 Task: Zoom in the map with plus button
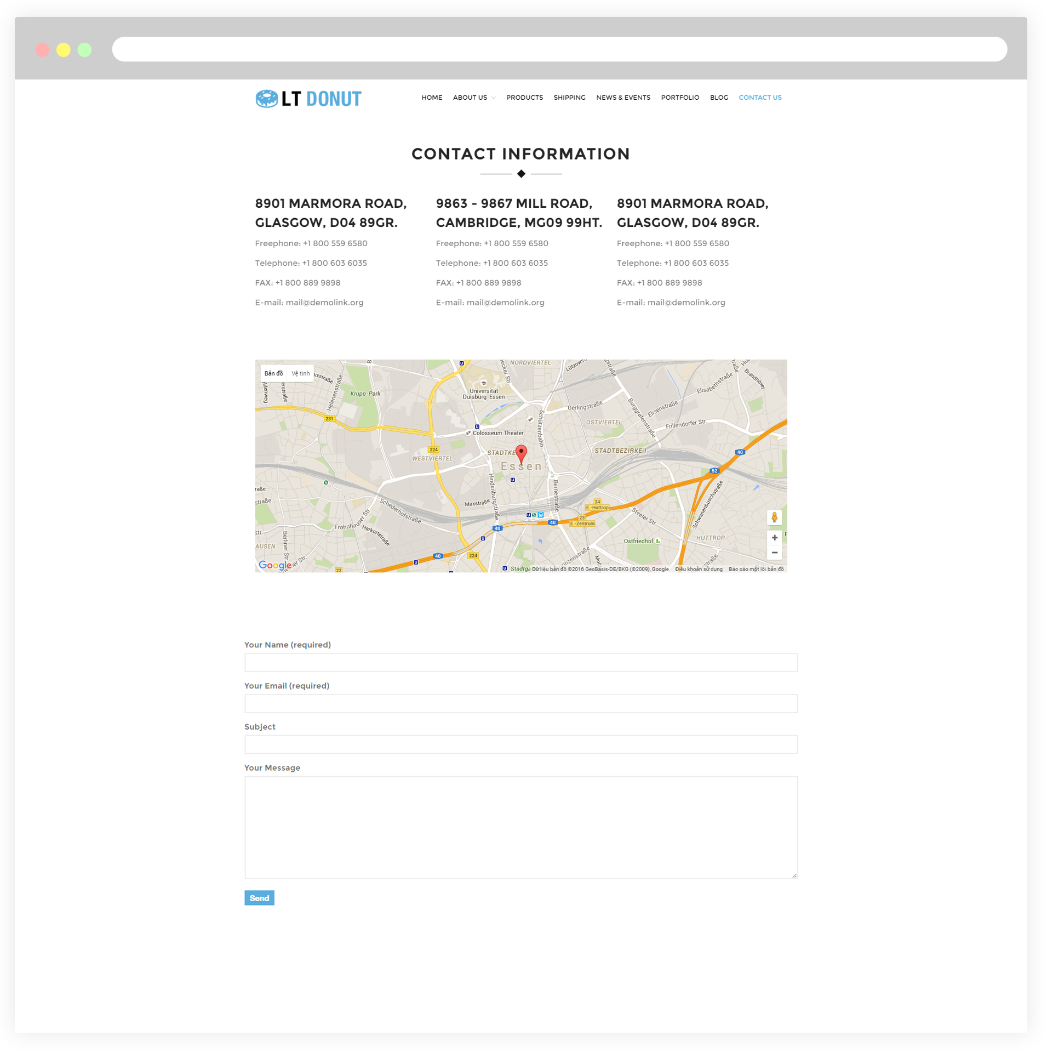(774, 537)
